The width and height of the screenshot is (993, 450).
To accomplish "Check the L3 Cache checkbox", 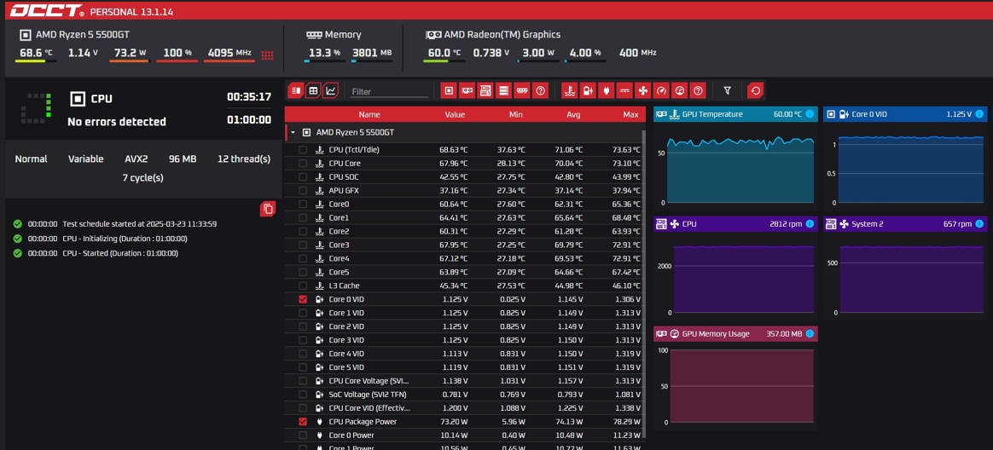I will click(303, 286).
